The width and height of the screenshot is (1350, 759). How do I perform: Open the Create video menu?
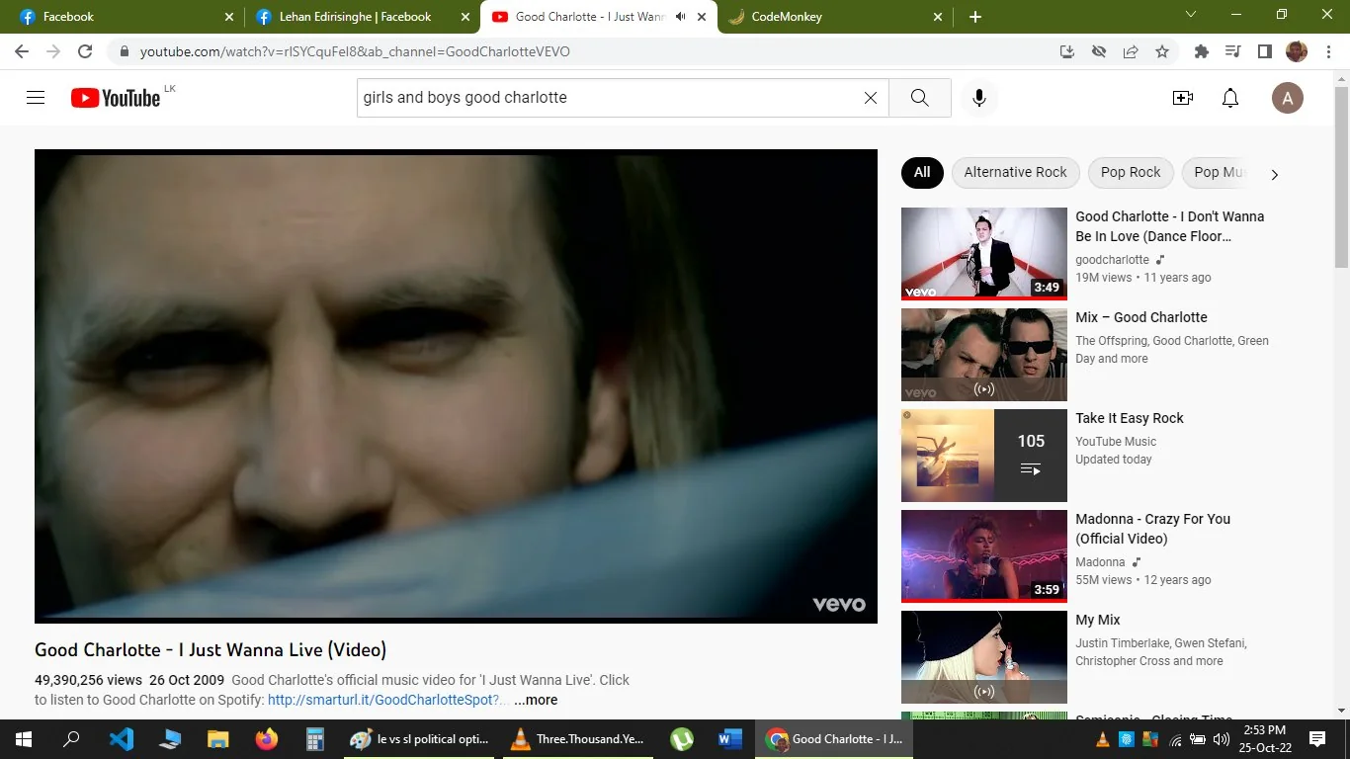point(1182,98)
